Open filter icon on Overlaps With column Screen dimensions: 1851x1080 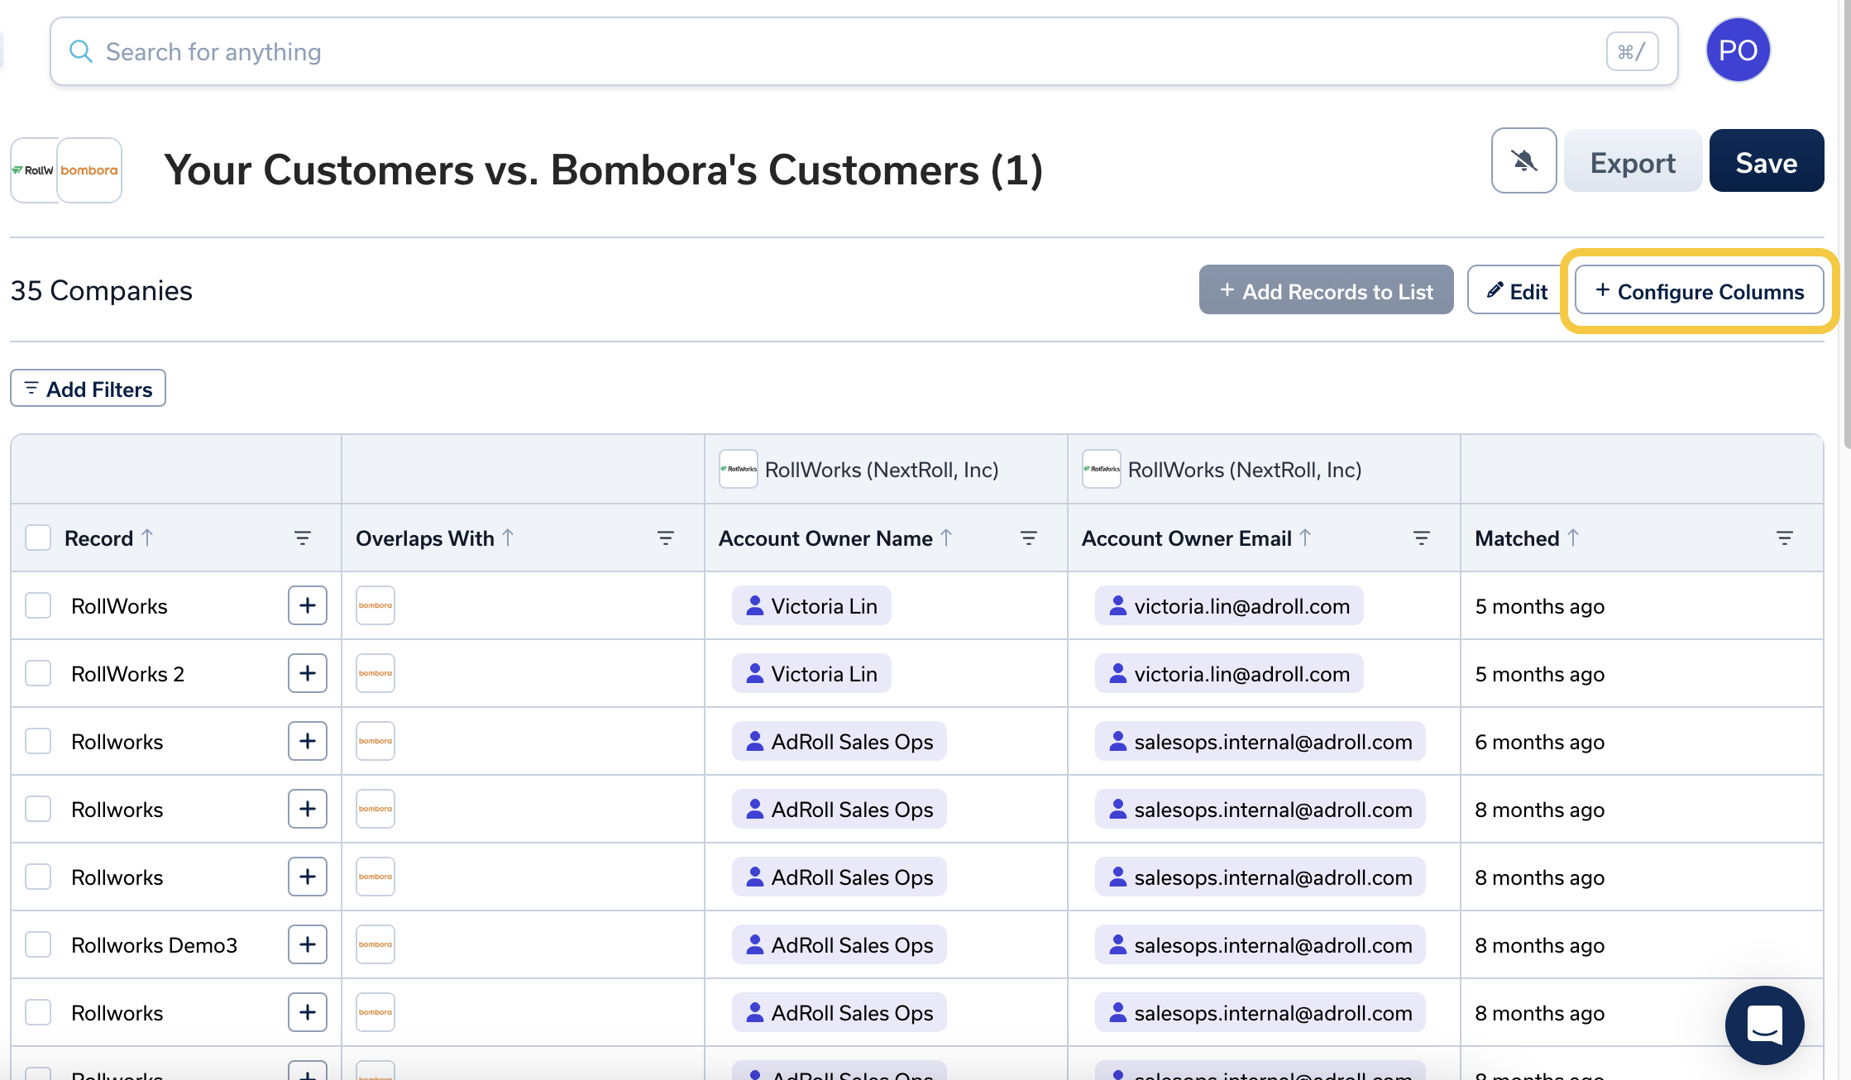click(x=665, y=538)
